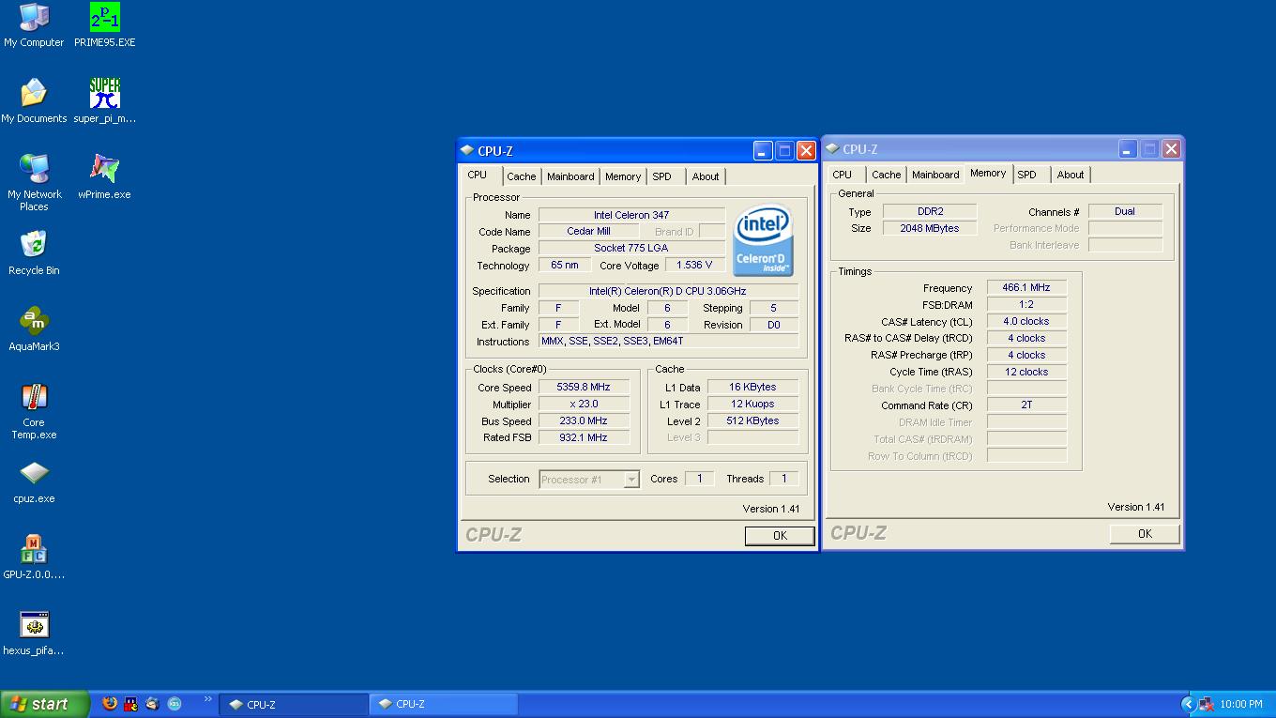Viewport: 1276px width, 718px height.
Task: Click the Bus Speed value 233.0 MHz
Action: tap(584, 420)
